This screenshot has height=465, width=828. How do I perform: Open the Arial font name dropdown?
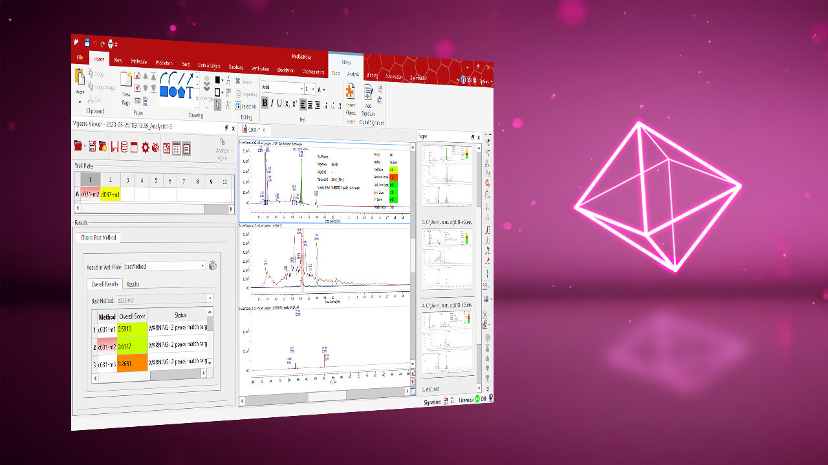click(300, 88)
